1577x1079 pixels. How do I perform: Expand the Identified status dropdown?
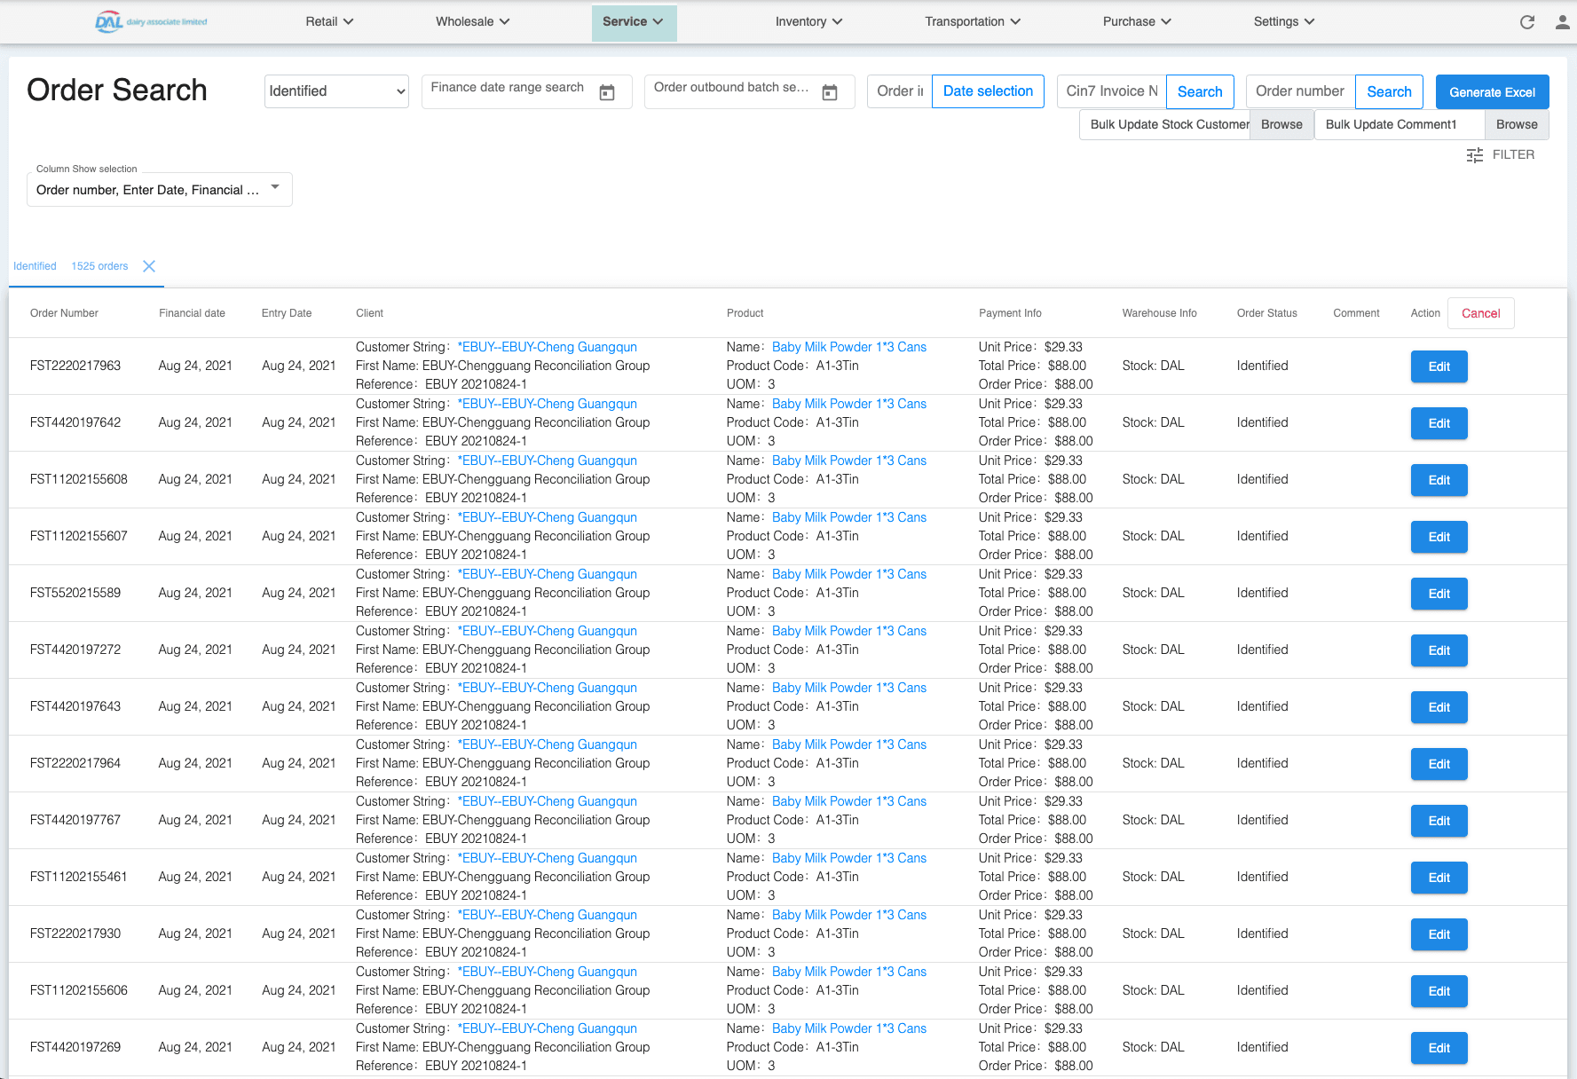(336, 91)
